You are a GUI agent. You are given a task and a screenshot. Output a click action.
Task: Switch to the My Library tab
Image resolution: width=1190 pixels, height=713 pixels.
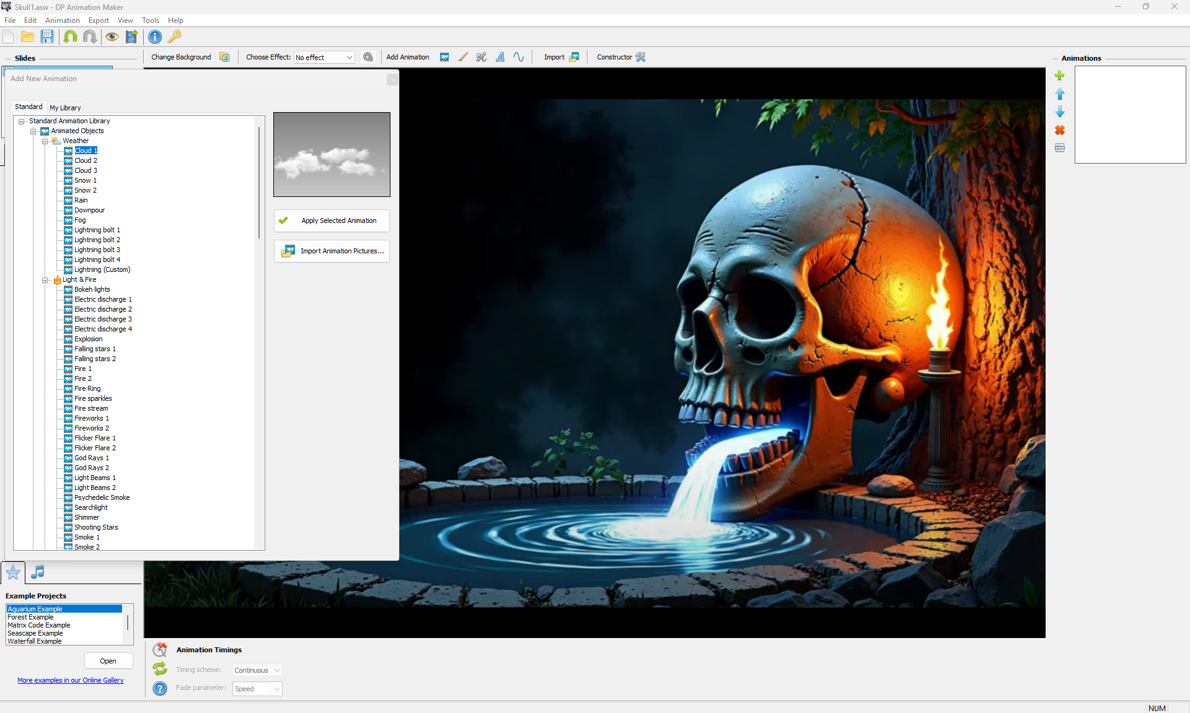pos(65,108)
